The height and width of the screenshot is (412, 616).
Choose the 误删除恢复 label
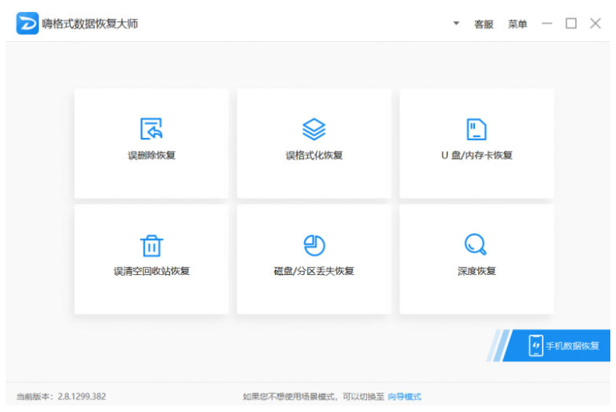point(152,155)
